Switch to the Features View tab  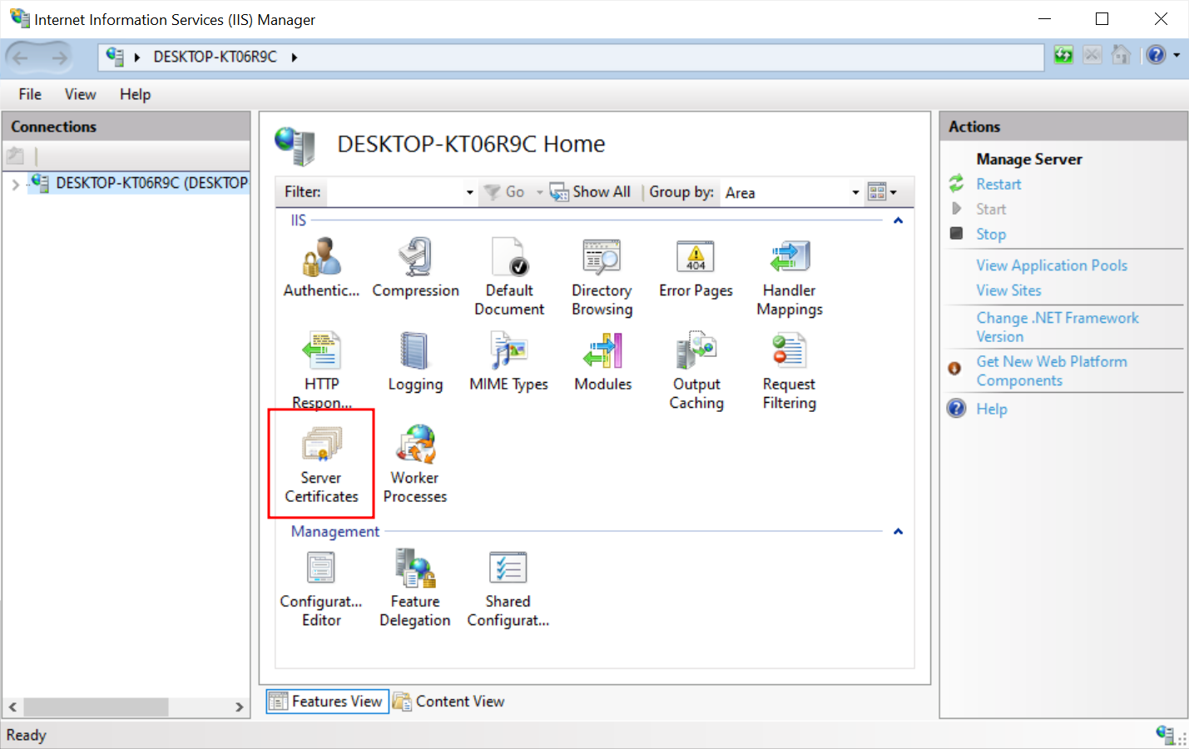coord(327,702)
